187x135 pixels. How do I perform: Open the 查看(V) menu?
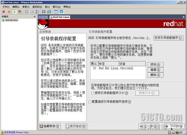tap(26, 7)
